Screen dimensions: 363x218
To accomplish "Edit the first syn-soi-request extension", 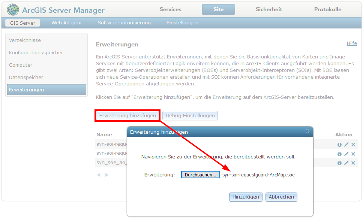I will point(346,144).
